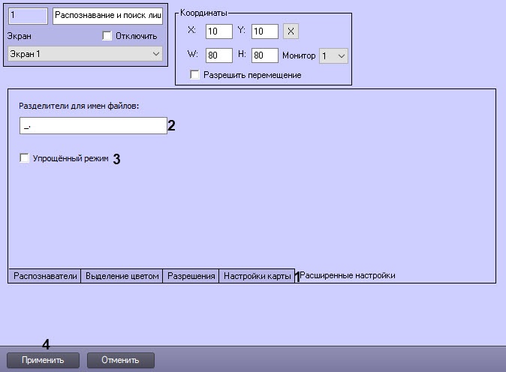The image size is (506, 372).
Task: Click the object number field
Action: pyautogui.click(x=28, y=16)
